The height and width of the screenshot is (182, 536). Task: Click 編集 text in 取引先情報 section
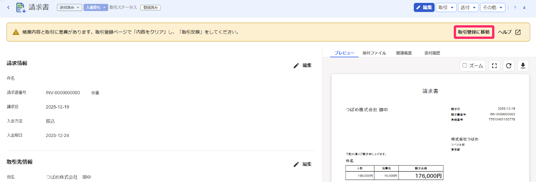click(307, 164)
